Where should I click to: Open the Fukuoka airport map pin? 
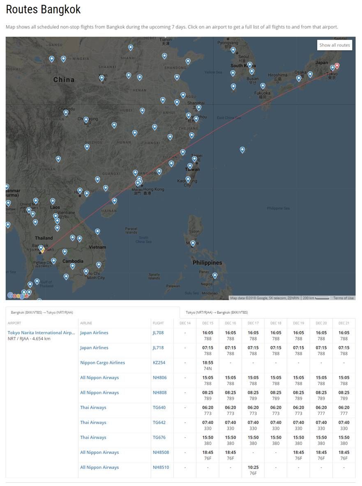tap(263, 86)
